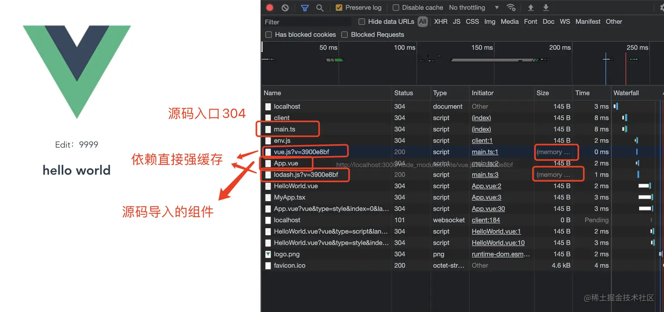
Task: Sort by Status column header
Action: (x=411, y=93)
